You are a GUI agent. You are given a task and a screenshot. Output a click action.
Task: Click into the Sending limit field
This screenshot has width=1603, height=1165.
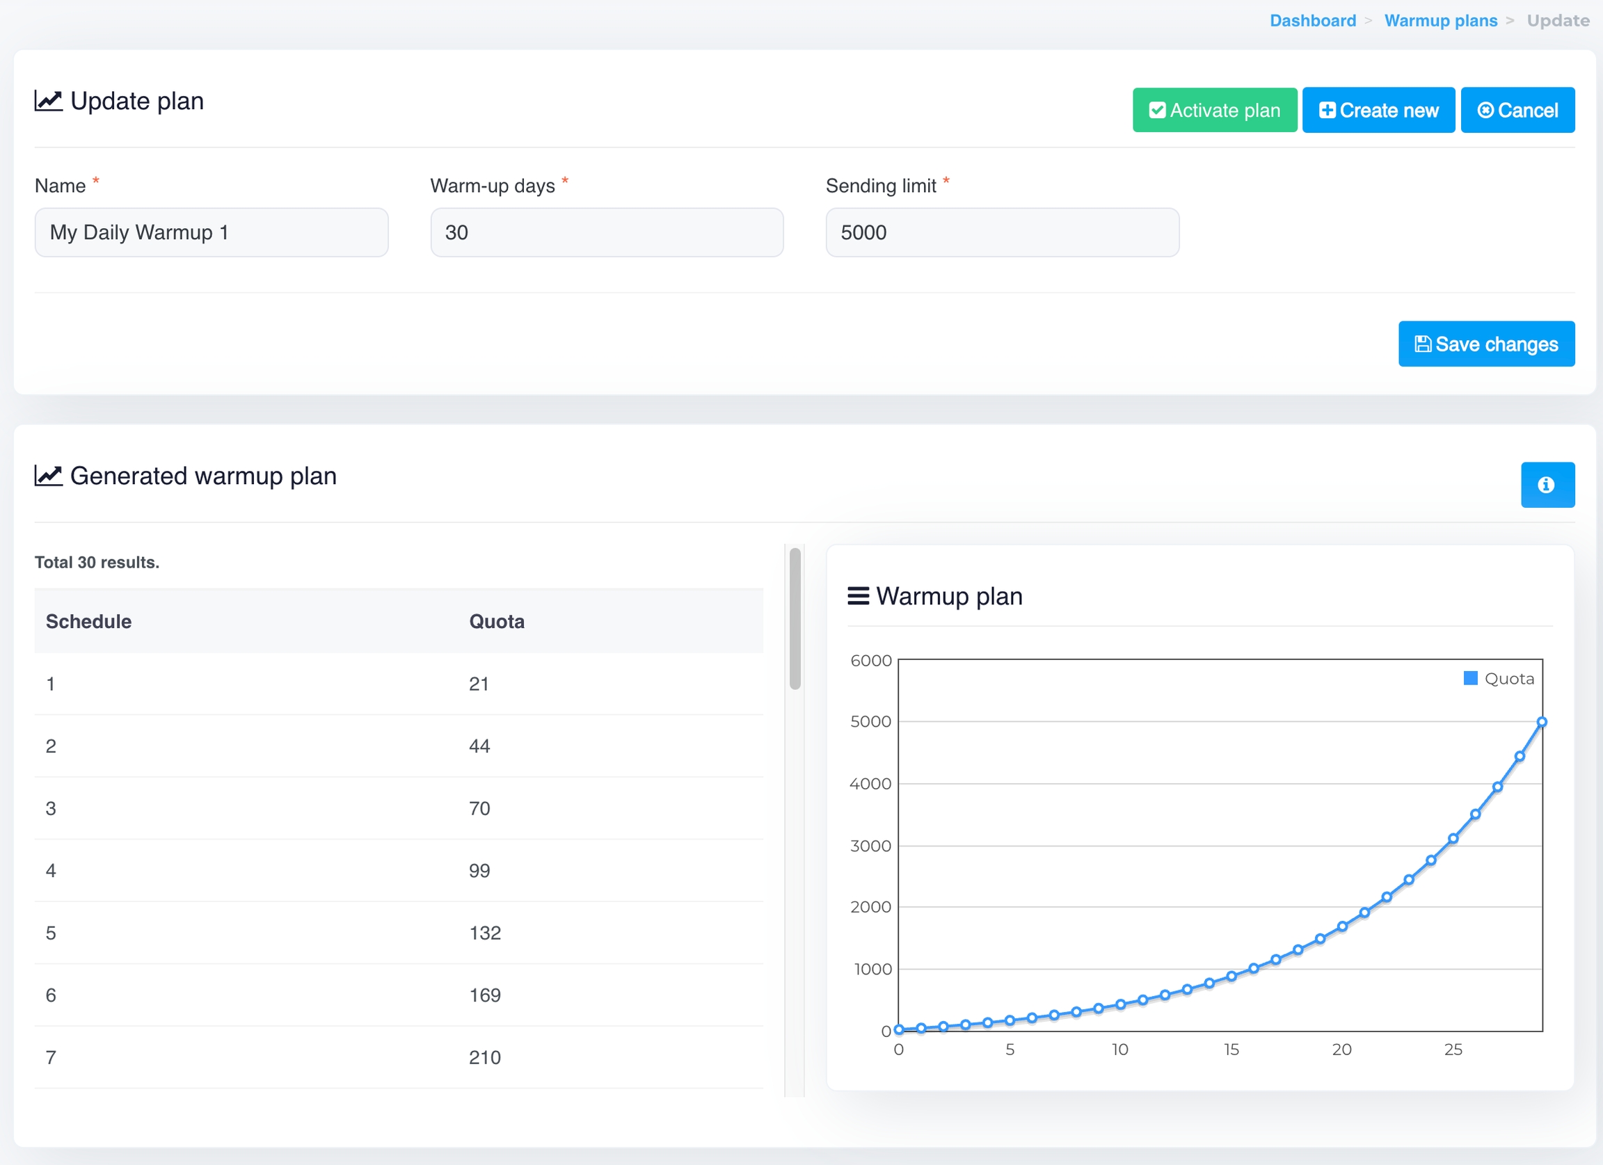[x=1001, y=232]
